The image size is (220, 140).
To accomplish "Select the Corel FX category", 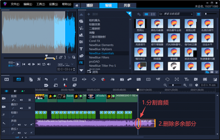I will click(94, 41).
